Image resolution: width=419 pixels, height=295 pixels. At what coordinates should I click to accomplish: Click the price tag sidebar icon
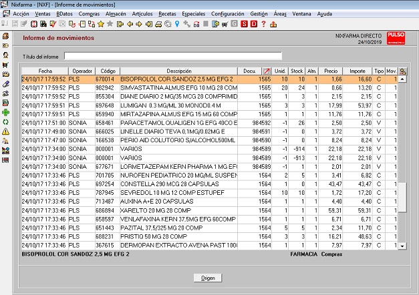5,45
